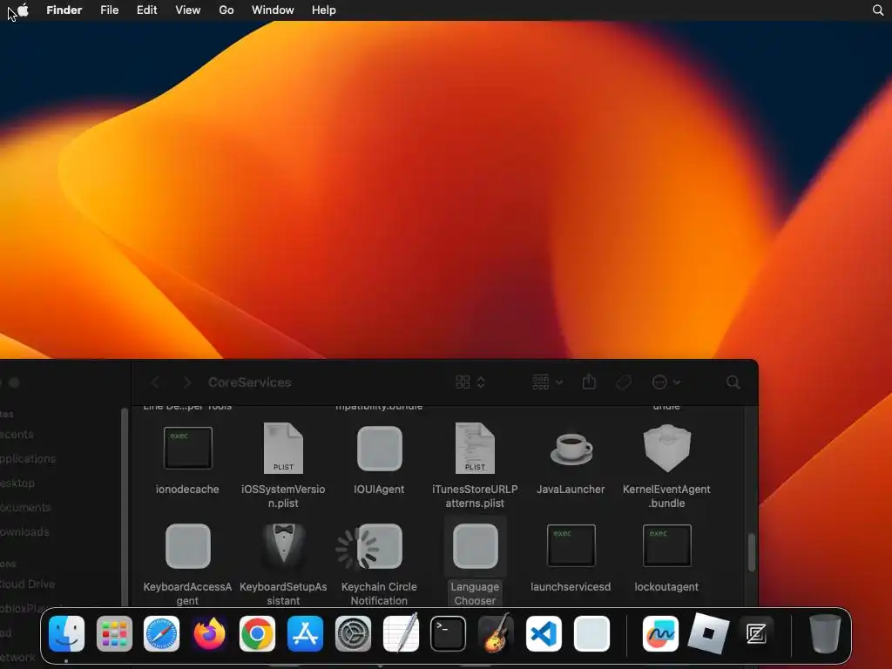This screenshot has height=669, width=892.
Task: Select the ionodecache exec file
Action: tap(188, 449)
